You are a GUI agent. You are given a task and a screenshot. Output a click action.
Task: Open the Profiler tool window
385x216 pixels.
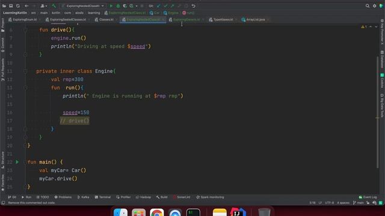click(x=123, y=197)
